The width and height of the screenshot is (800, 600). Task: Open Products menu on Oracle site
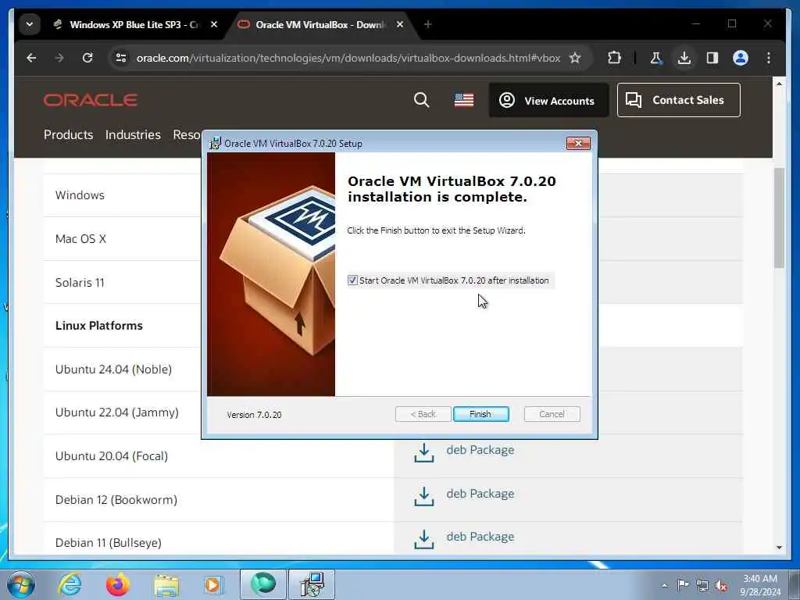[x=69, y=134]
